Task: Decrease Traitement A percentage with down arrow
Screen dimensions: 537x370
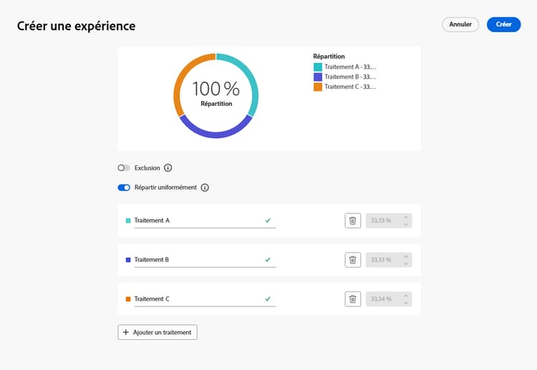Action: (x=406, y=224)
